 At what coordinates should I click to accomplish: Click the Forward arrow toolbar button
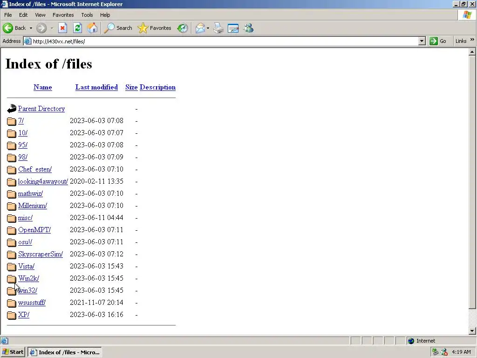point(41,28)
